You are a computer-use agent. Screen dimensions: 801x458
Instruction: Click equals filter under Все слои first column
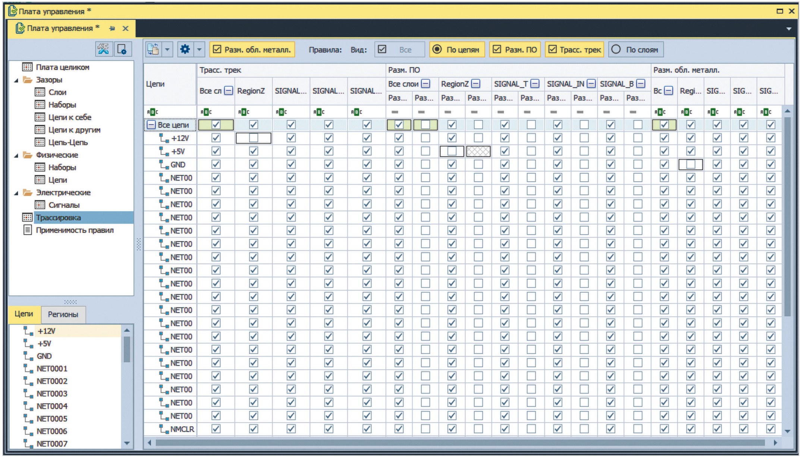pos(395,112)
